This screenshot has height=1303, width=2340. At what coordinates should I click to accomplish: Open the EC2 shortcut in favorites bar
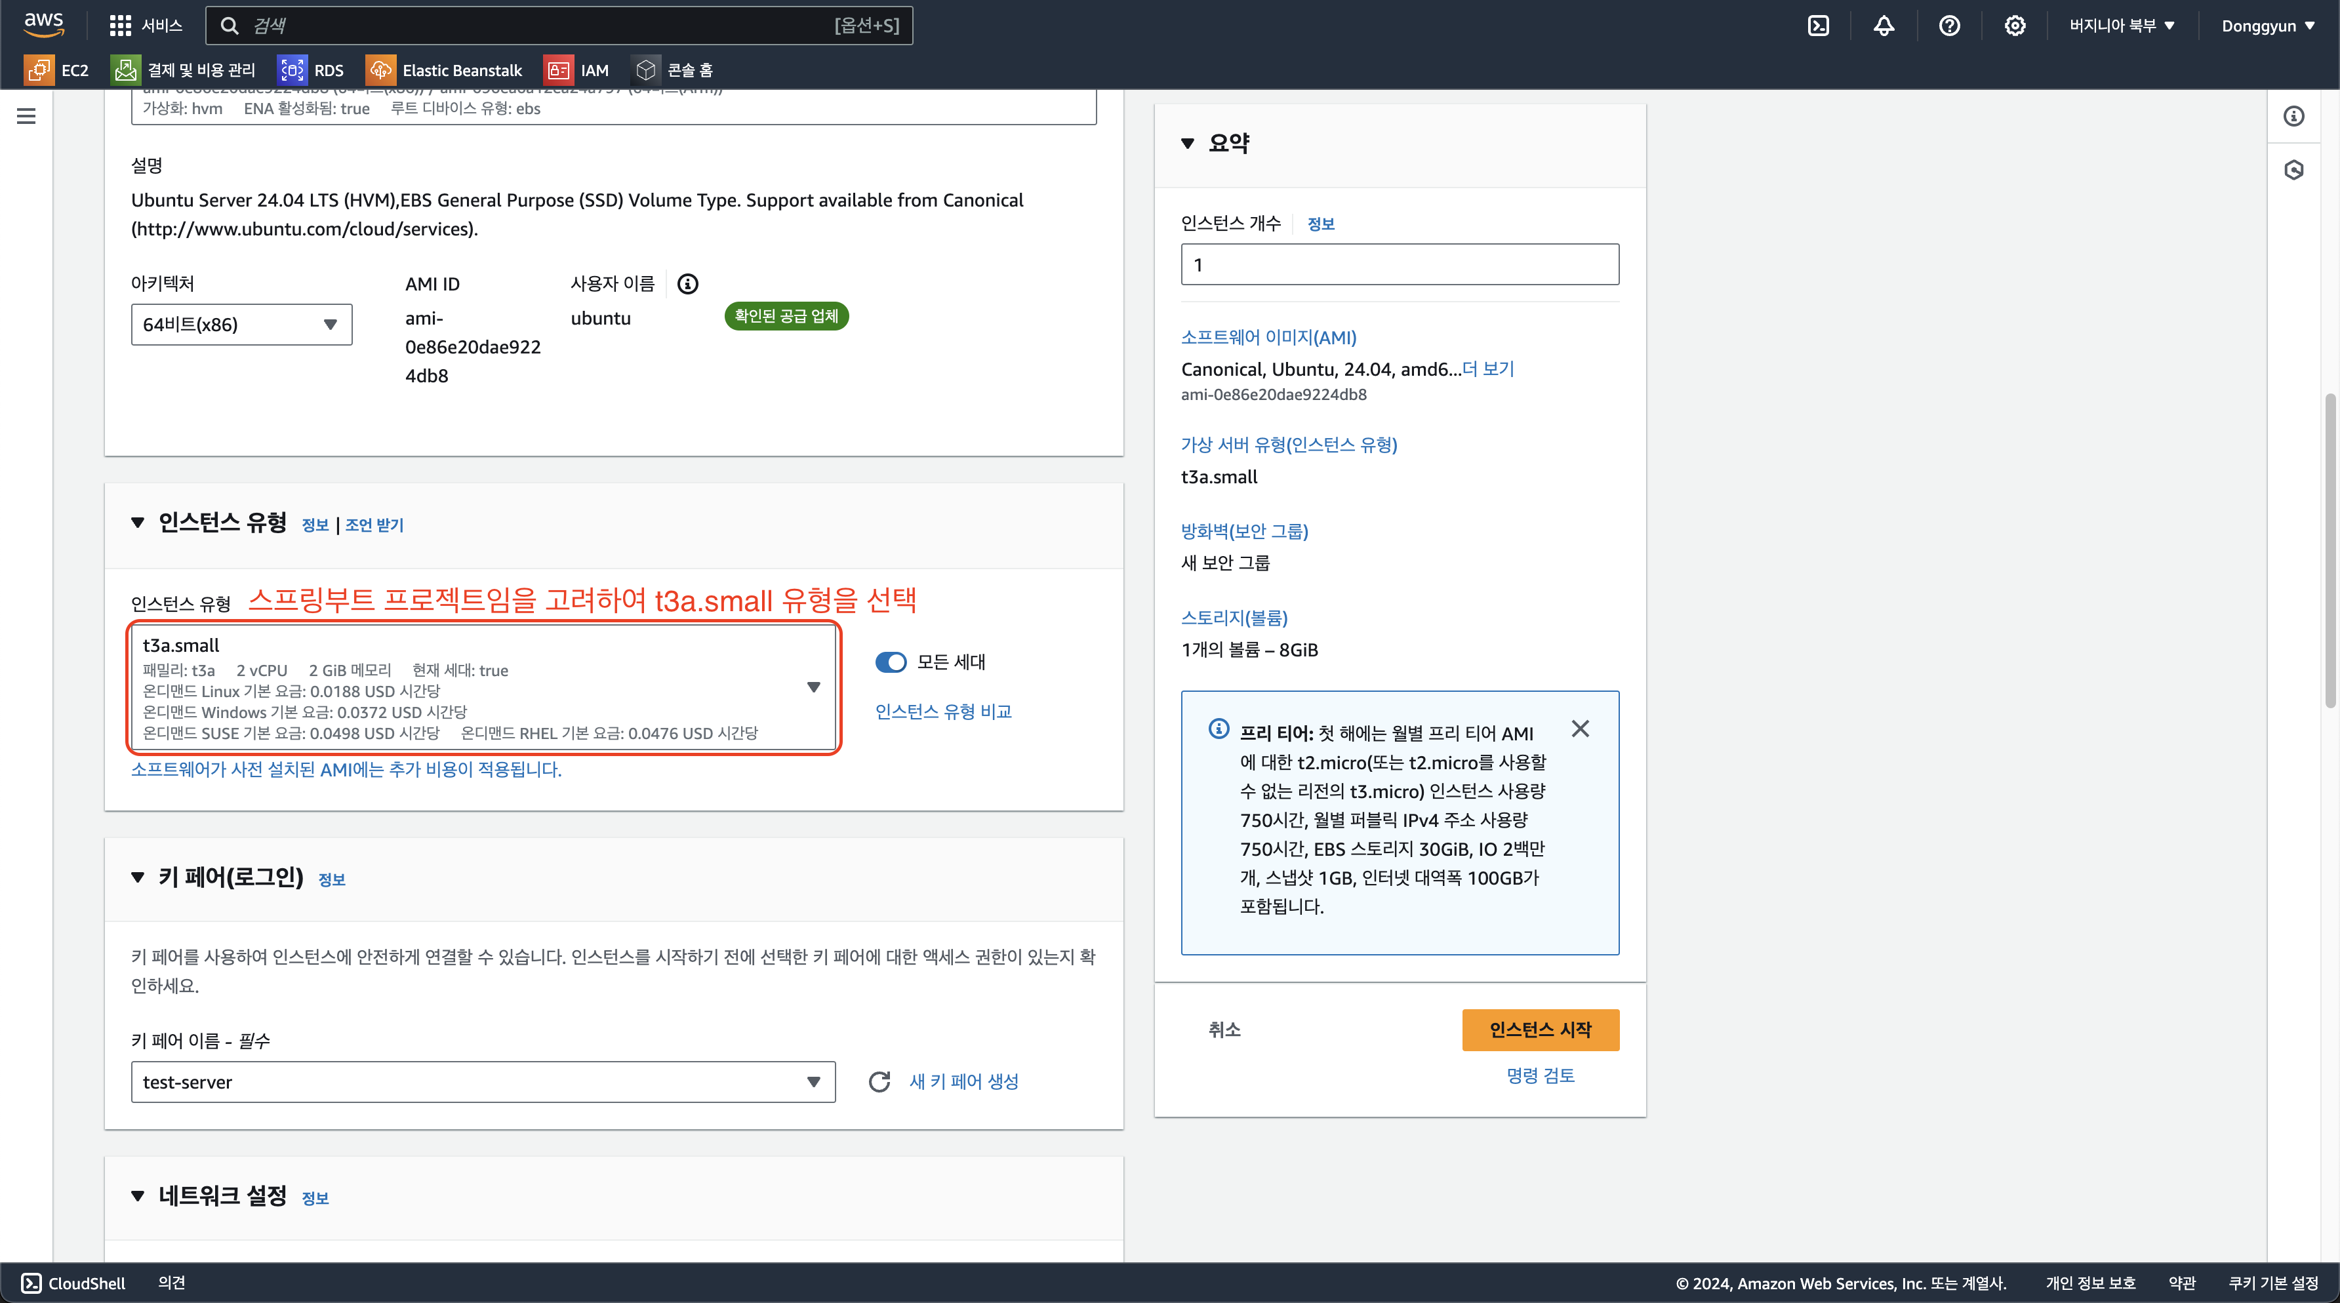coord(57,70)
